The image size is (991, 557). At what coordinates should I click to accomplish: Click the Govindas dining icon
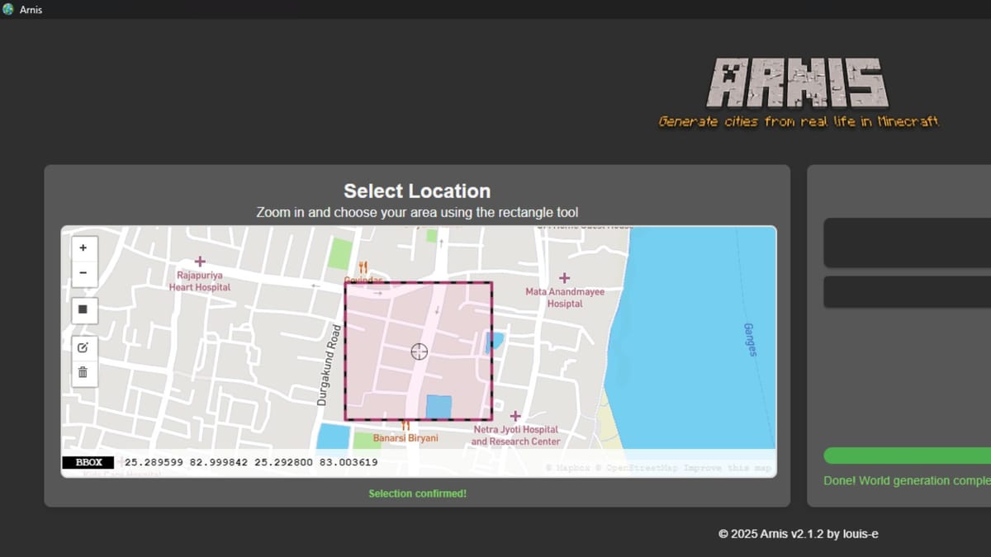[364, 265]
